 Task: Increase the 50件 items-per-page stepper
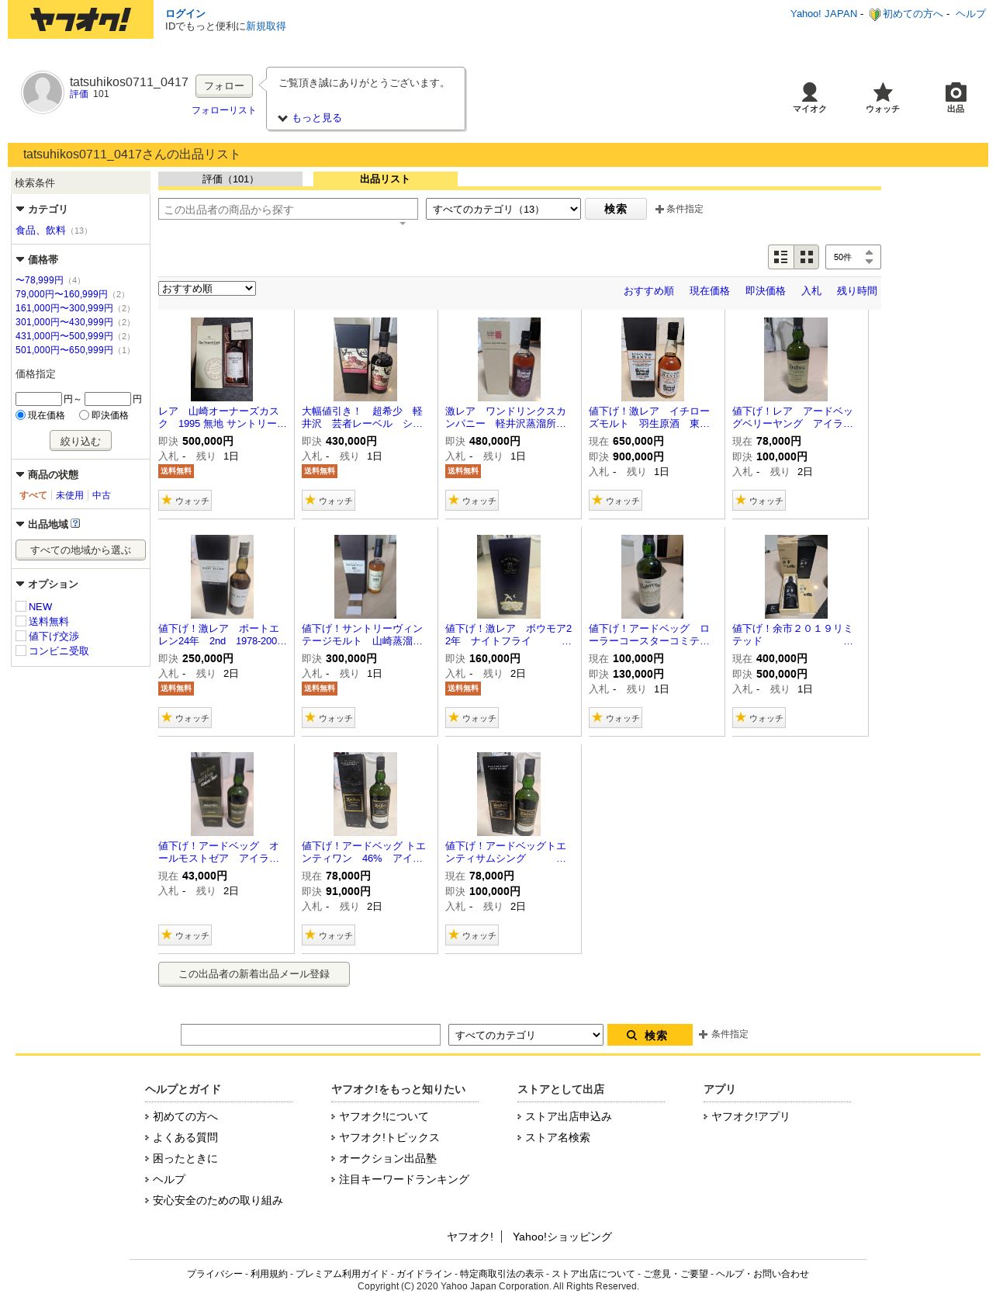[869, 252]
